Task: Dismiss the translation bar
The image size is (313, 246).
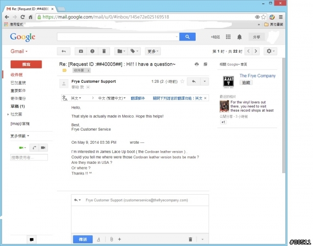Action: tap(205, 98)
